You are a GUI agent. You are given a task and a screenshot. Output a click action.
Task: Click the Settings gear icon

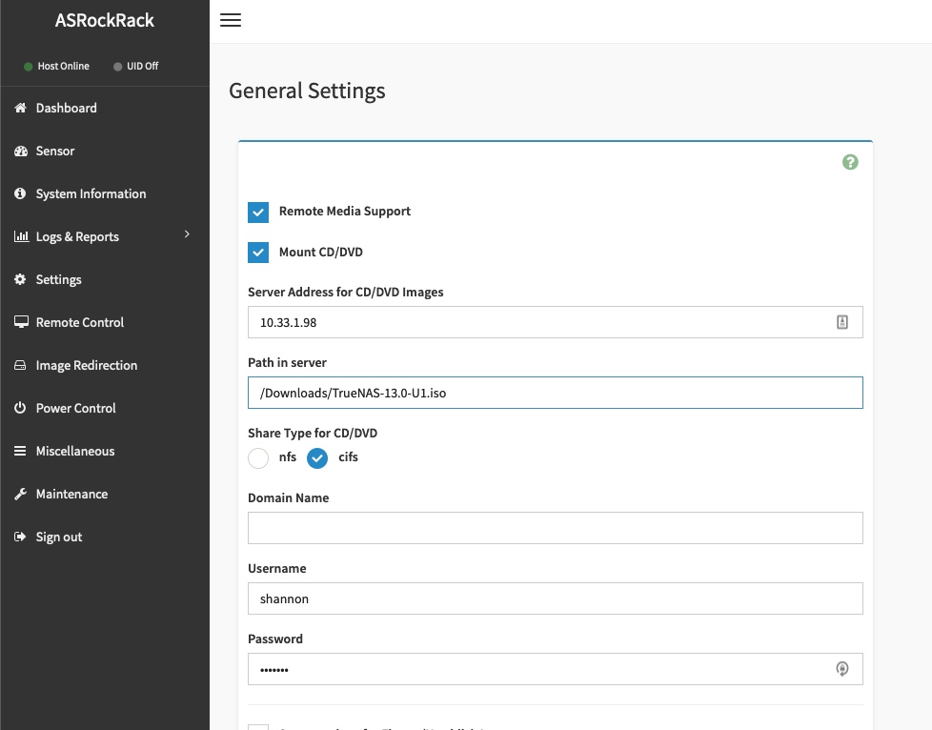point(20,279)
